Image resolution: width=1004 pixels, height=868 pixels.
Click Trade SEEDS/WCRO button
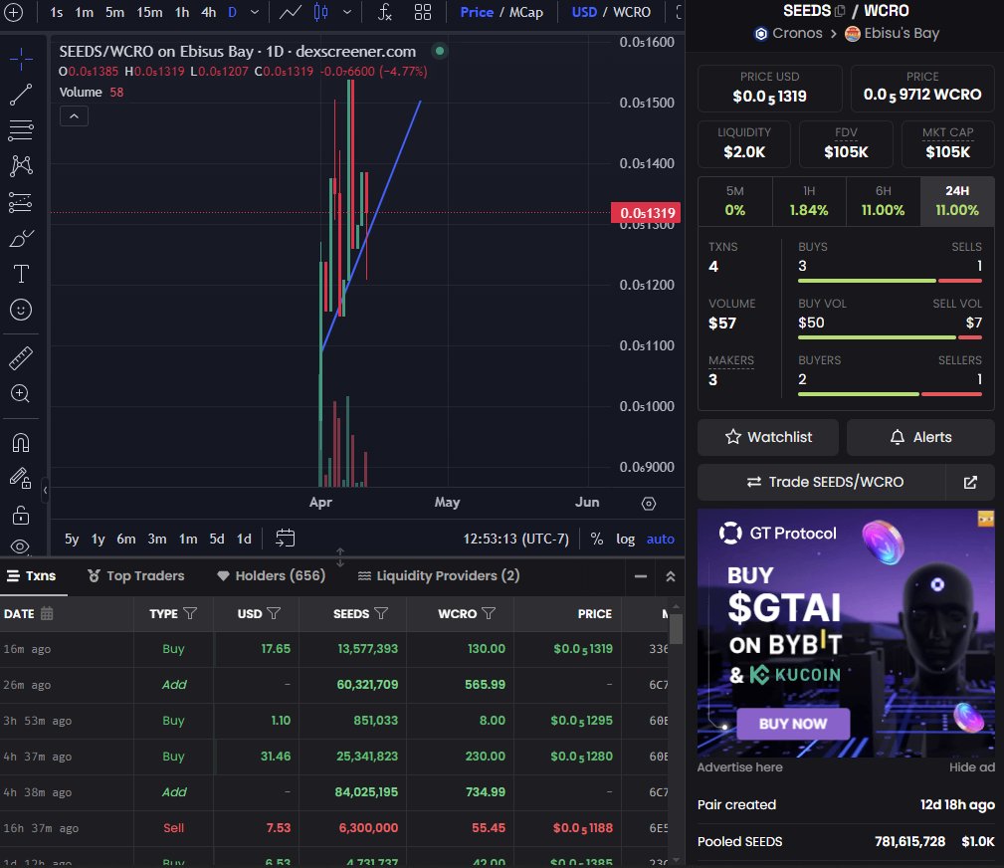(822, 482)
